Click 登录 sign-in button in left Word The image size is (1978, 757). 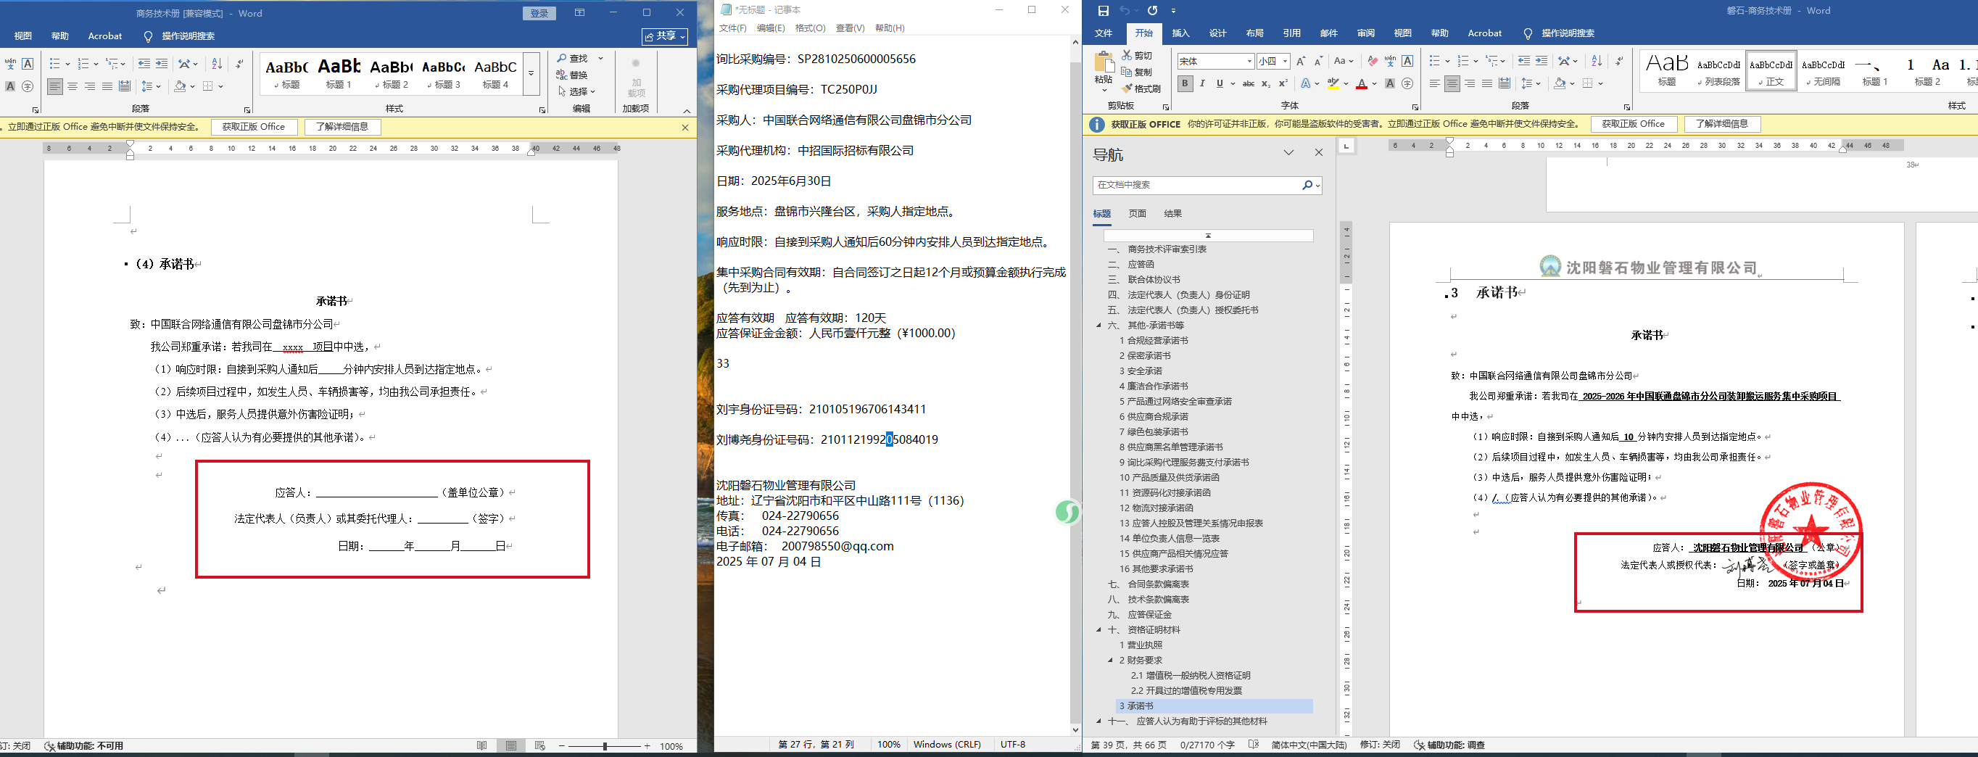point(539,13)
